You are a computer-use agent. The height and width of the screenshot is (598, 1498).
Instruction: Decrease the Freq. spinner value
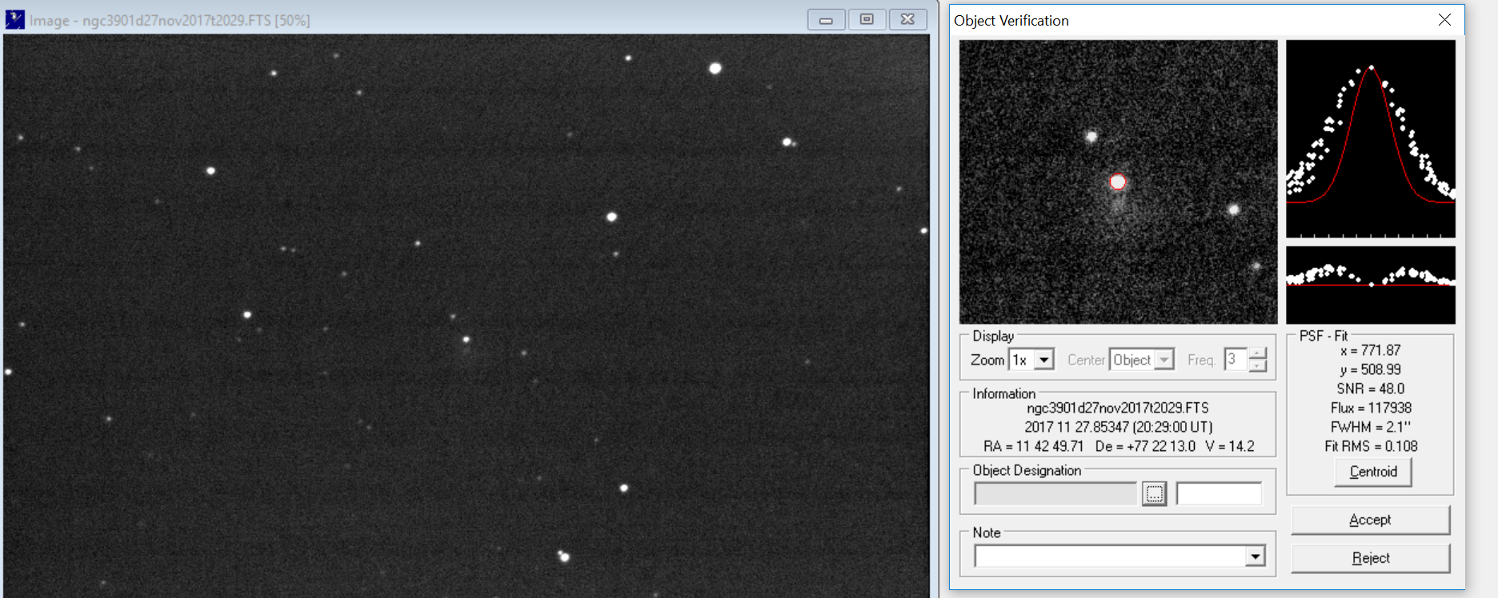point(1257,366)
